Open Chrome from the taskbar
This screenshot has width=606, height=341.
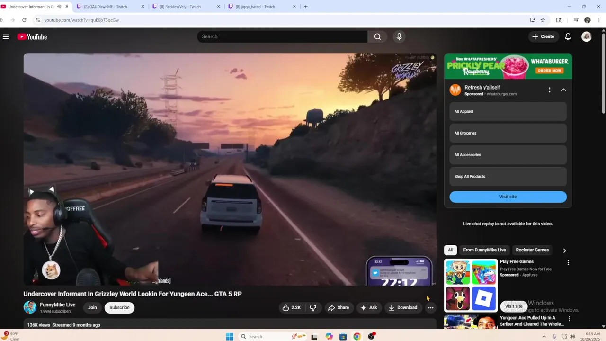tap(357, 336)
